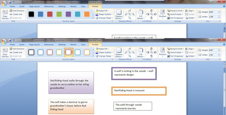Click the Height field showing 0.67"
Viewport: 226px width, 115px height.
214,50
